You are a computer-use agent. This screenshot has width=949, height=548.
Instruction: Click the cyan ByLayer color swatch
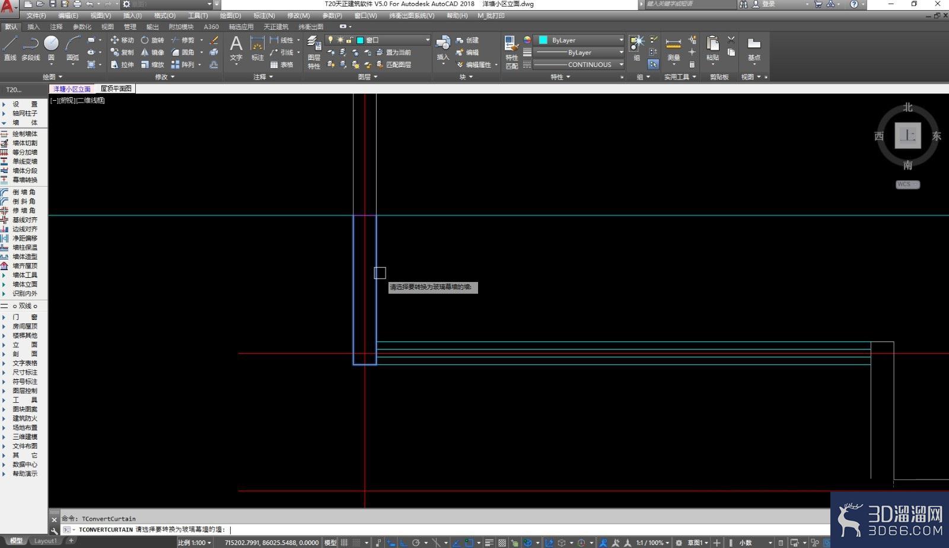click(x=543, y=40)
